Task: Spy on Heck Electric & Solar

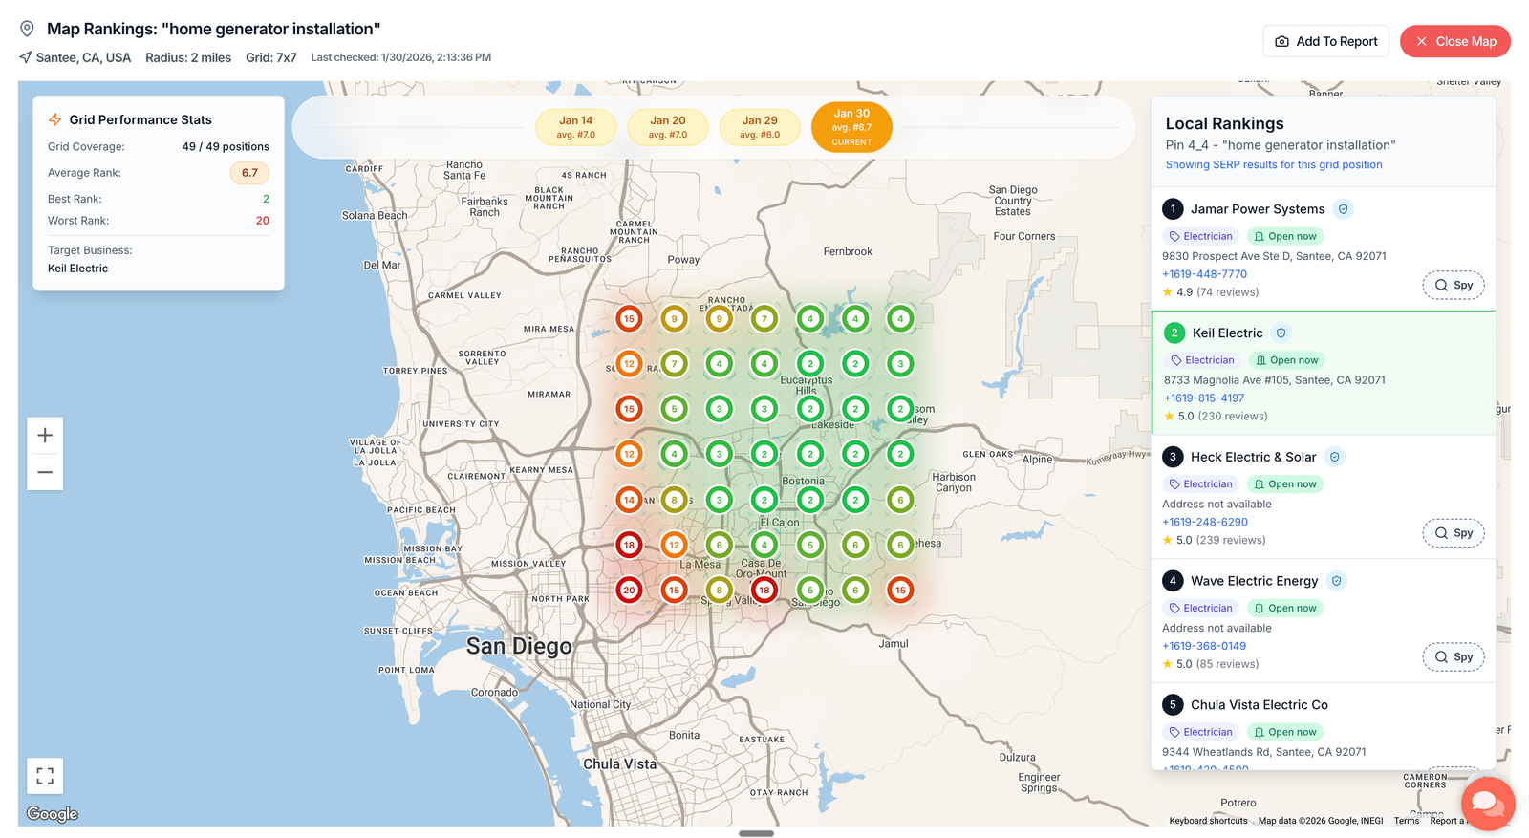Action: pyautogui.click(x=1453, y=533)
